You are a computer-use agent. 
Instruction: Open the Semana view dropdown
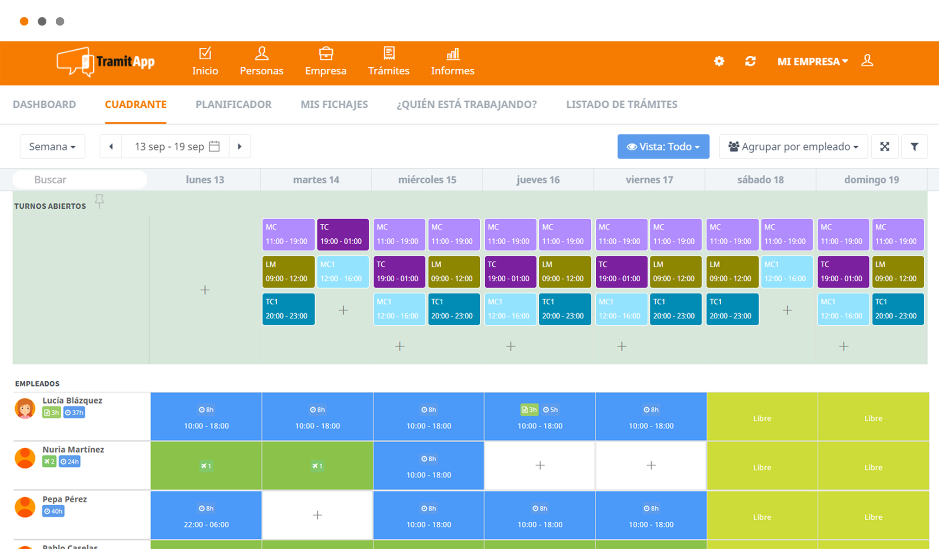(52, 147)
